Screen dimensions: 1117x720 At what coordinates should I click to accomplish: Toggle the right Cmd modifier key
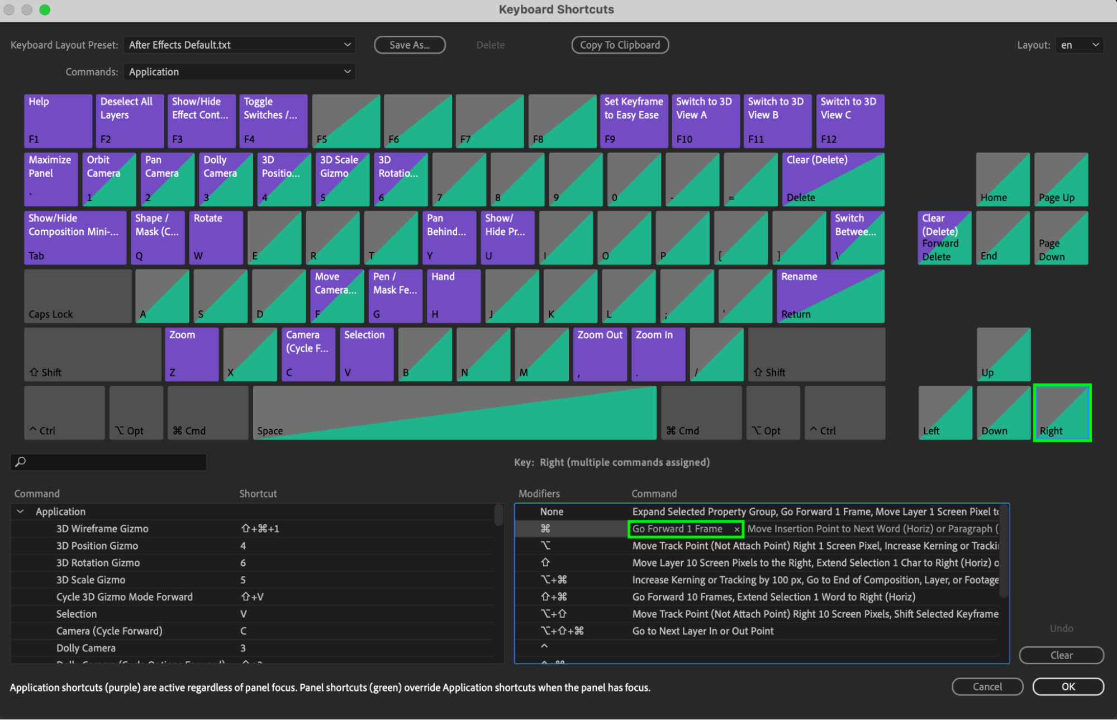pos(701,413)
